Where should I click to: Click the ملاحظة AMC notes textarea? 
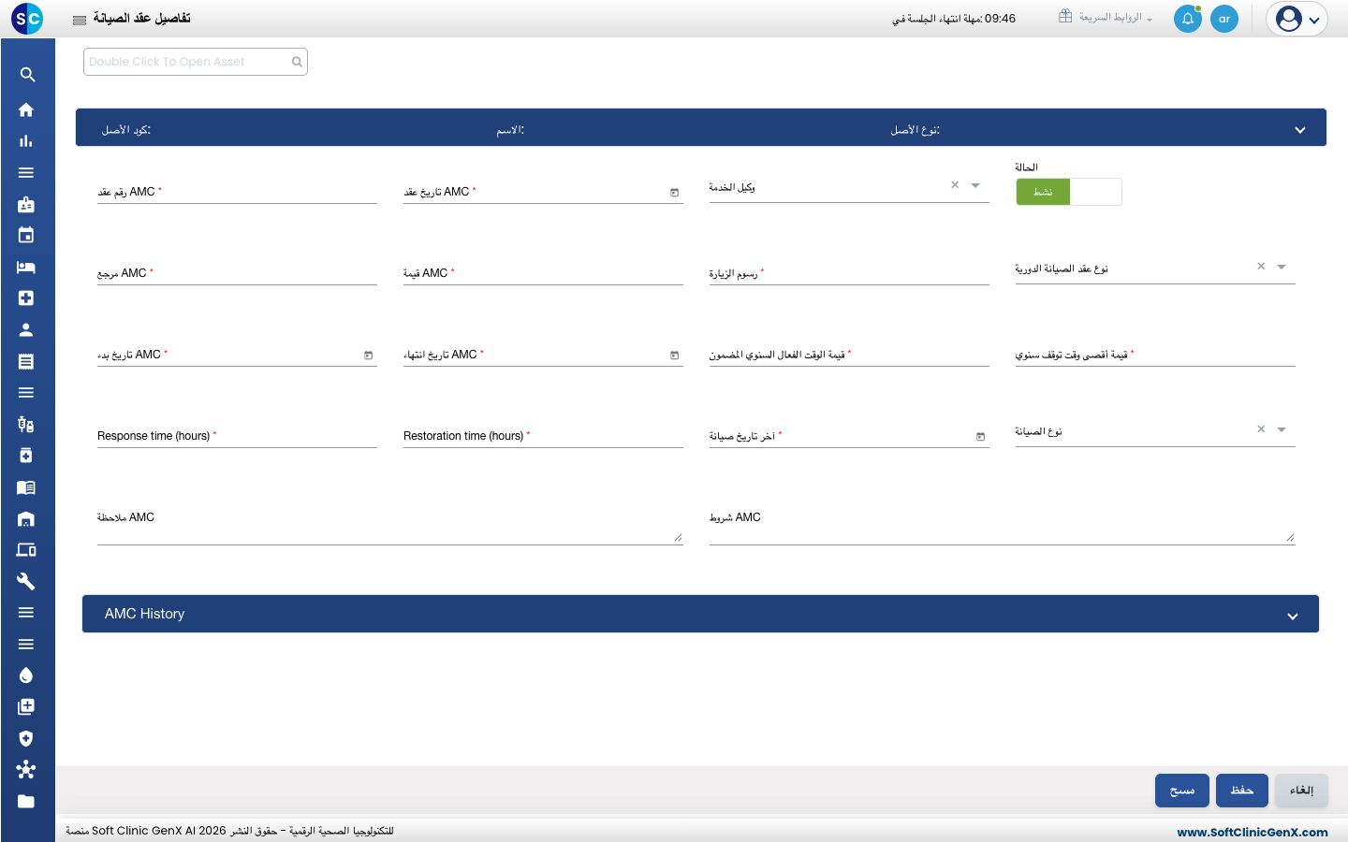390,527
